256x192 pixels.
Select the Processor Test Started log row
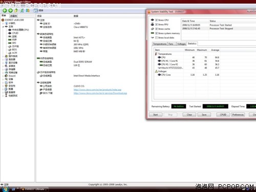219,25
